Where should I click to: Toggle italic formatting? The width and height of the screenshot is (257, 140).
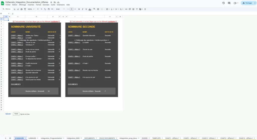83,9
